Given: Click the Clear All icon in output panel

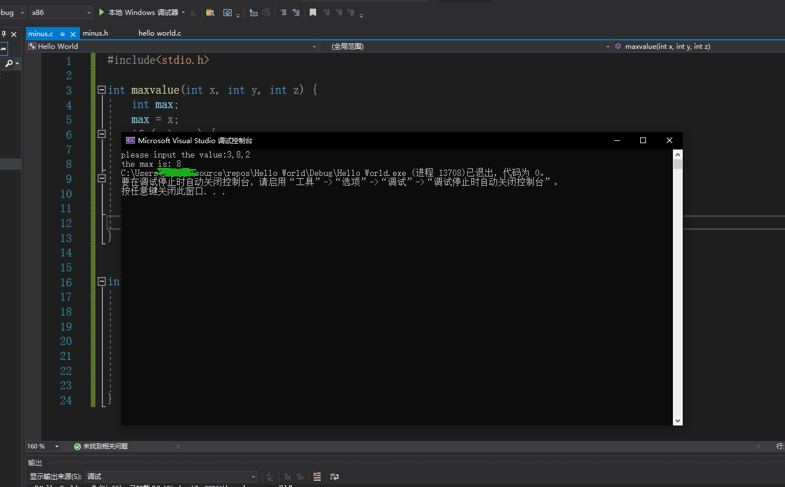Looking at the screenshot, I should (317, 477).
